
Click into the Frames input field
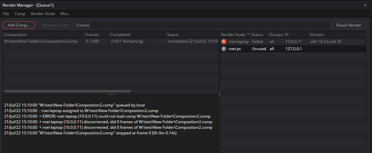point(210,25)
